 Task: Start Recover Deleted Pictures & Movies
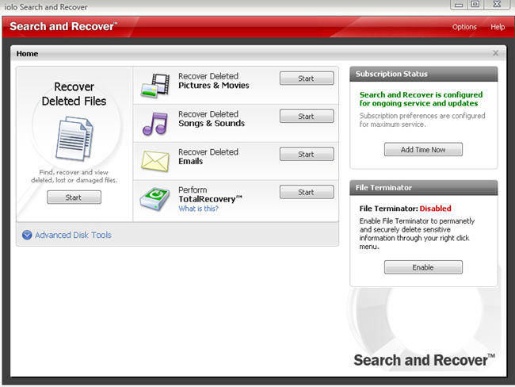[x=307, y=79]
